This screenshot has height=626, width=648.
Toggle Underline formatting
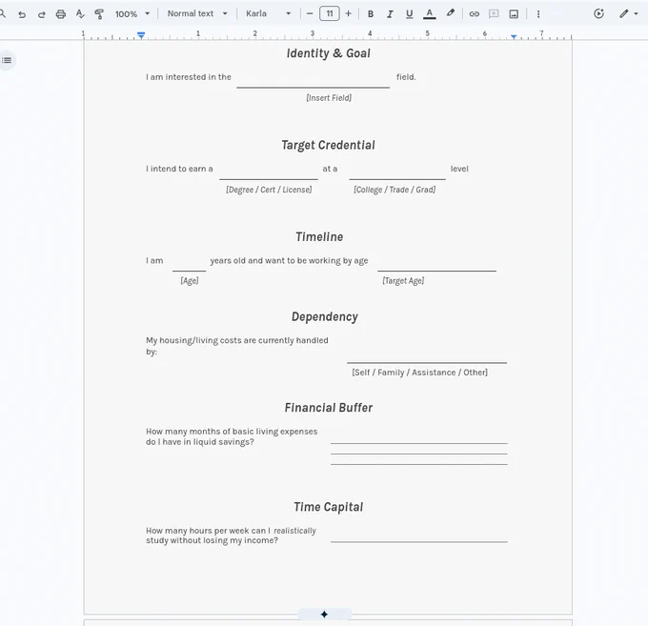[x=409, y=14]
